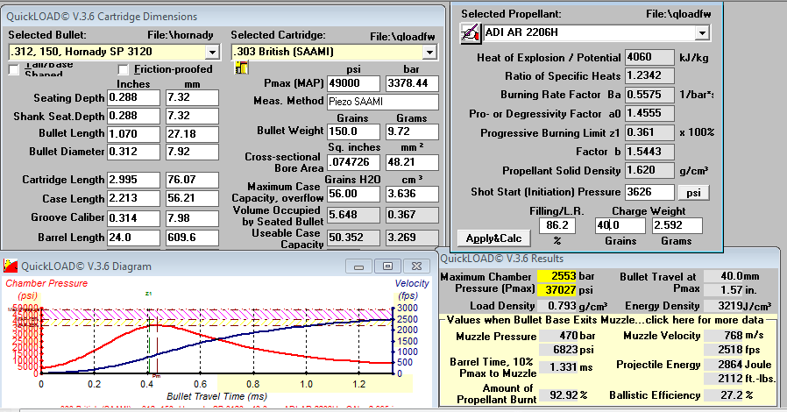This screenshot has width=787, height=412.
Task: Click the small cartridge icon under .303 British
Action: point(241,67)
